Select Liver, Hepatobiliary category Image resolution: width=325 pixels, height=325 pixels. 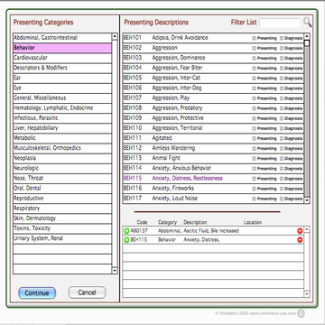click(62, 128)
